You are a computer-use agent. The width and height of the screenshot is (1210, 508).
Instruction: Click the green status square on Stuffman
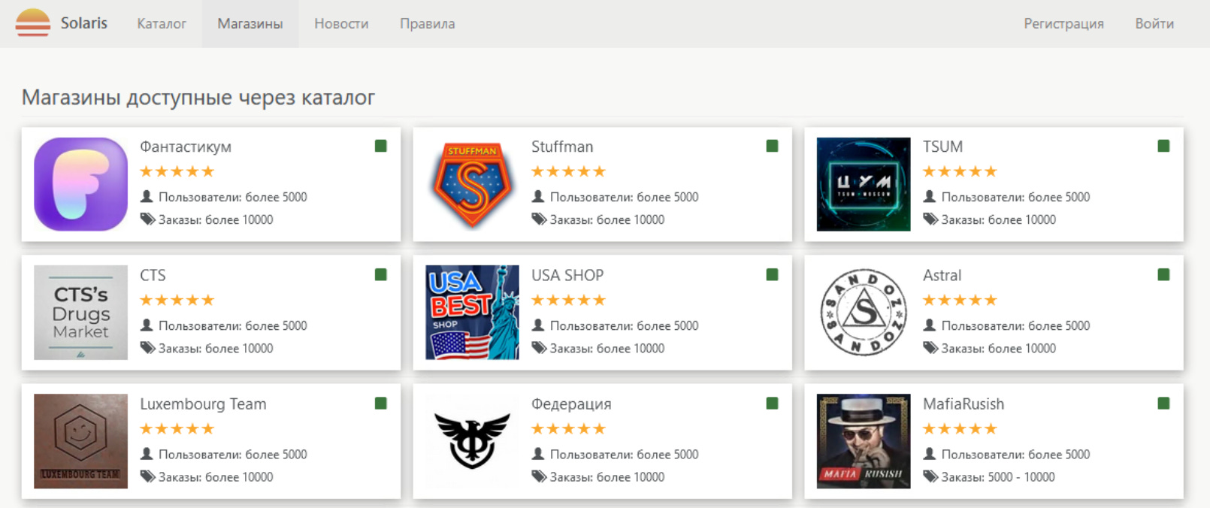coord(772,146)
